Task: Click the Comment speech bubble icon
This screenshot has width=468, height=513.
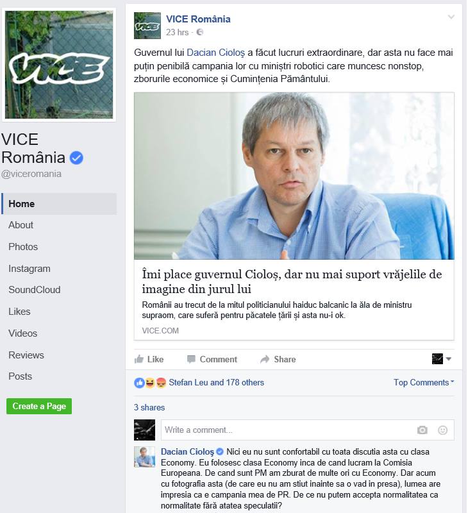Action: pyautogui.click(x=191, y=359)
